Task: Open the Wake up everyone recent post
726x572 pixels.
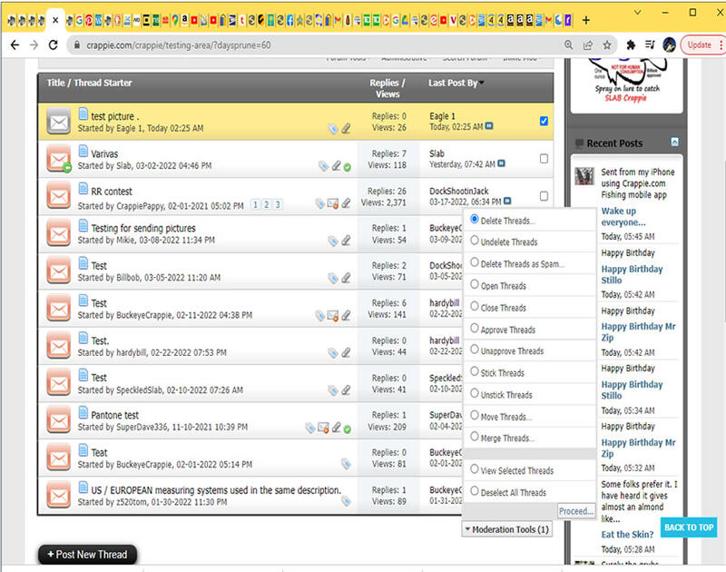Action: [623, 216]
